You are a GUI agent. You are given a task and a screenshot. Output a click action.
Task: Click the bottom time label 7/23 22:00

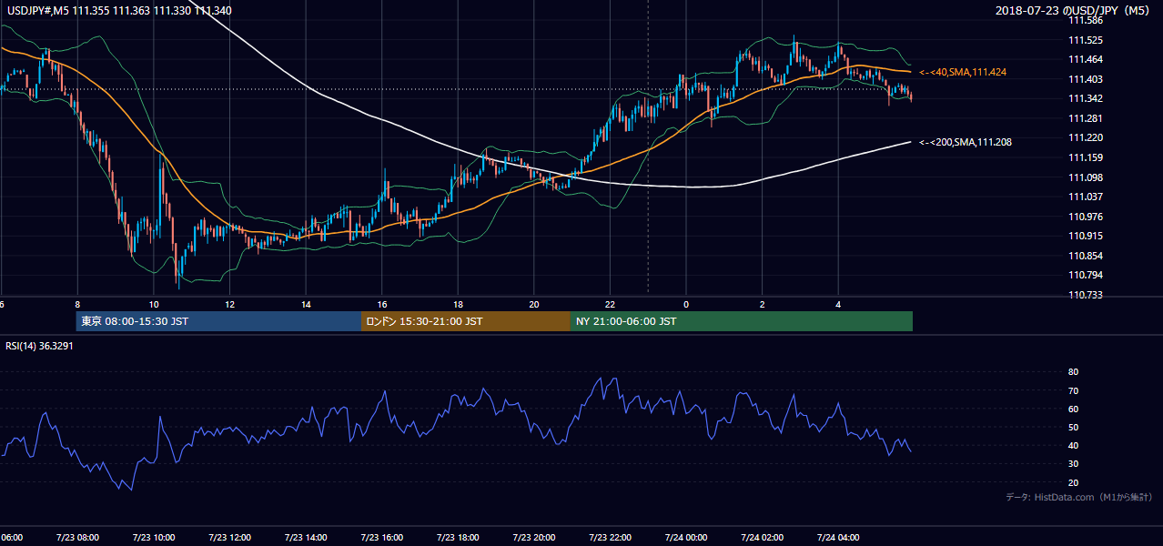610,538
